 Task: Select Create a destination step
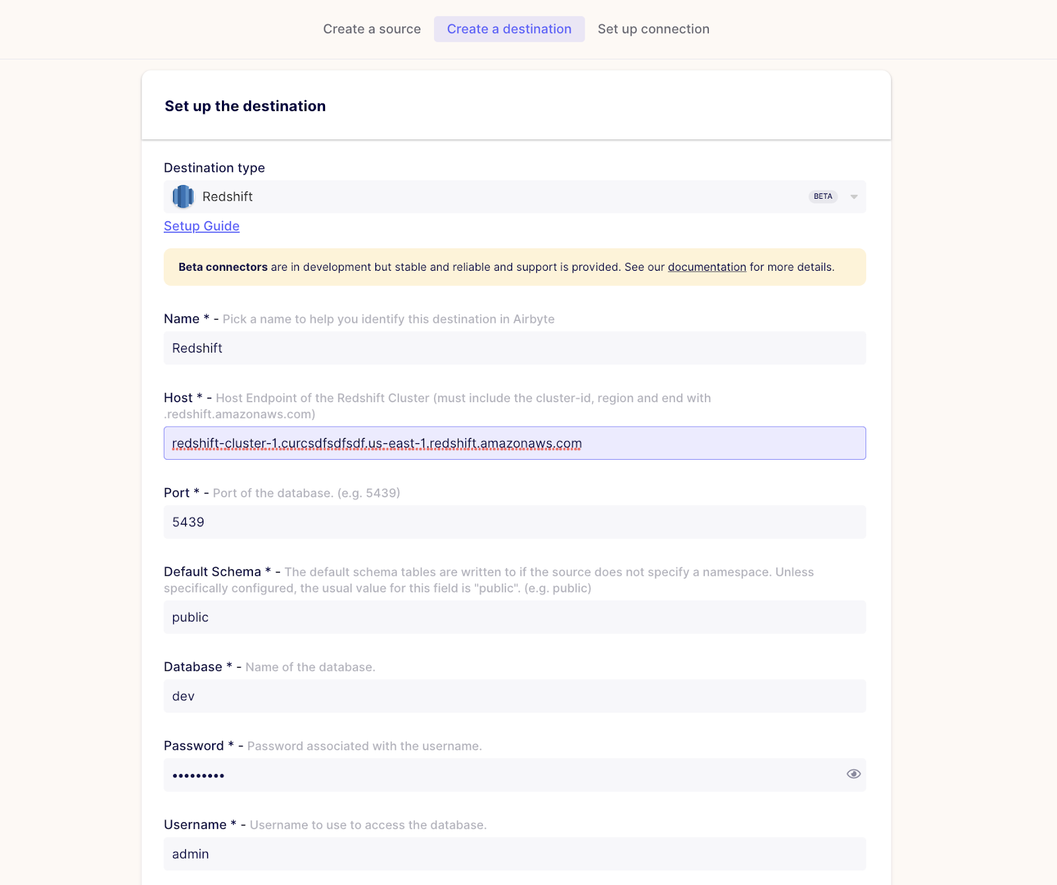(509, 29)
